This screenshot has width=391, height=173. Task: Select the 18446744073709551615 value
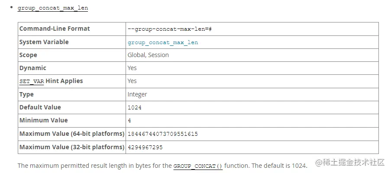163,134
